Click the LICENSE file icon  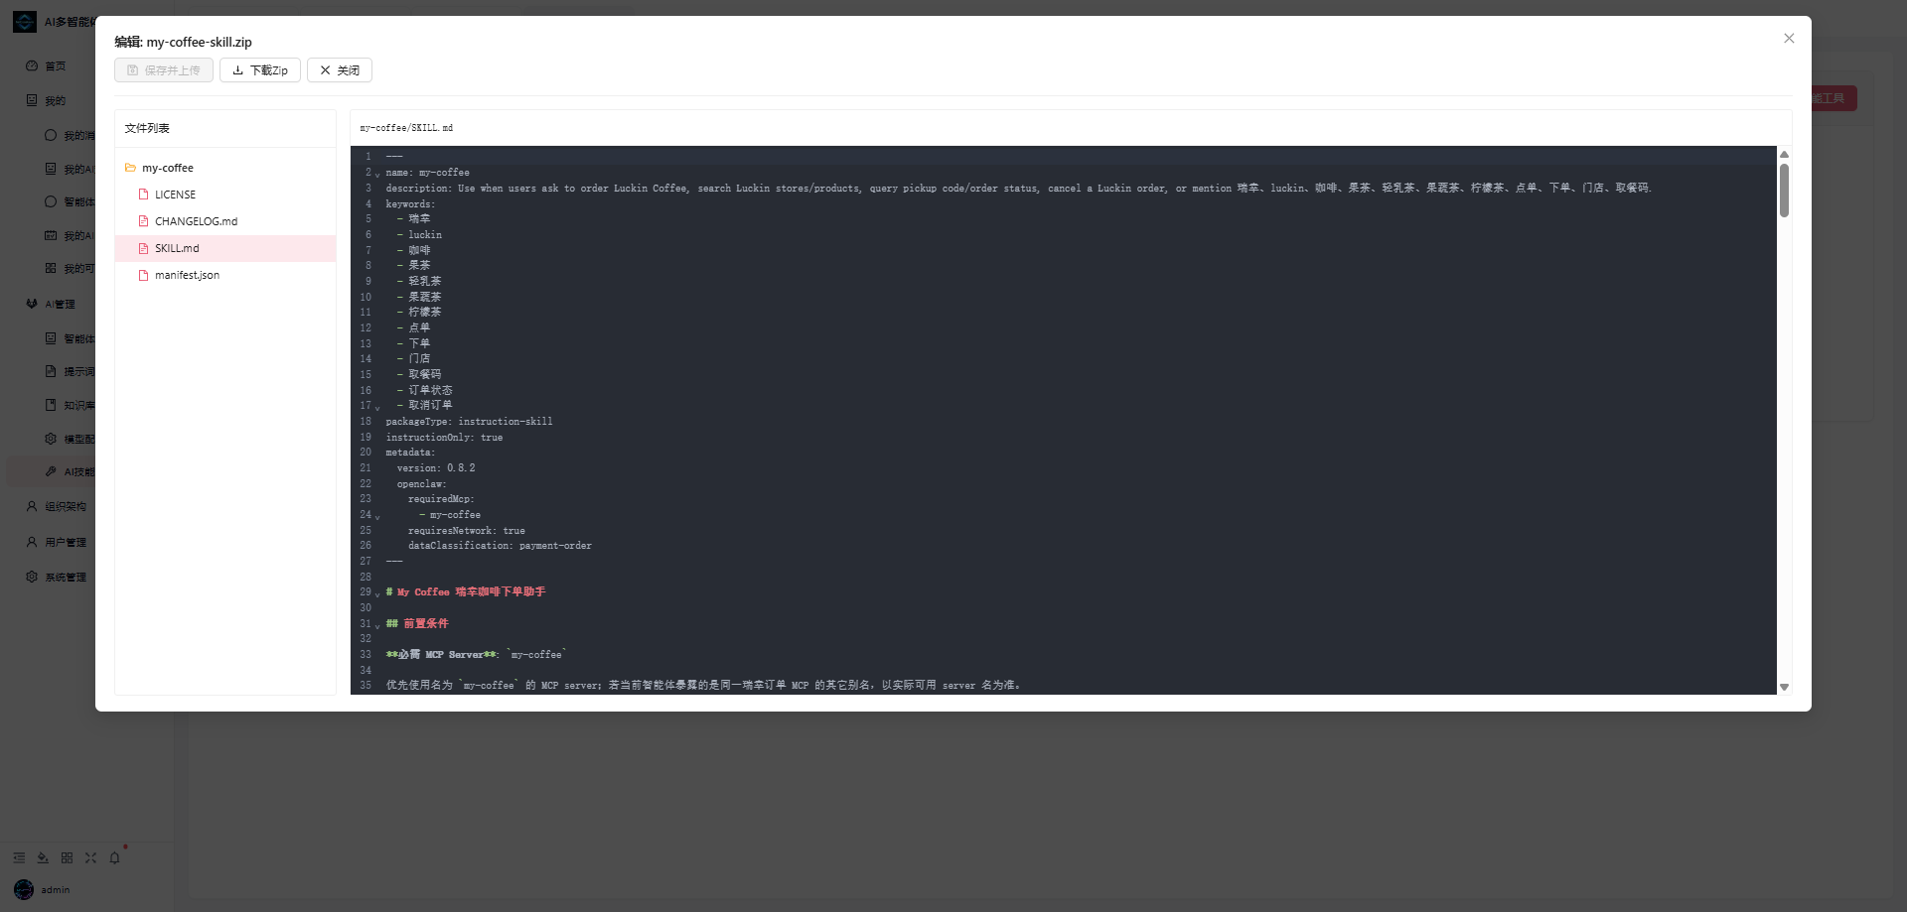pyautogui.click(x=143, y=195)
